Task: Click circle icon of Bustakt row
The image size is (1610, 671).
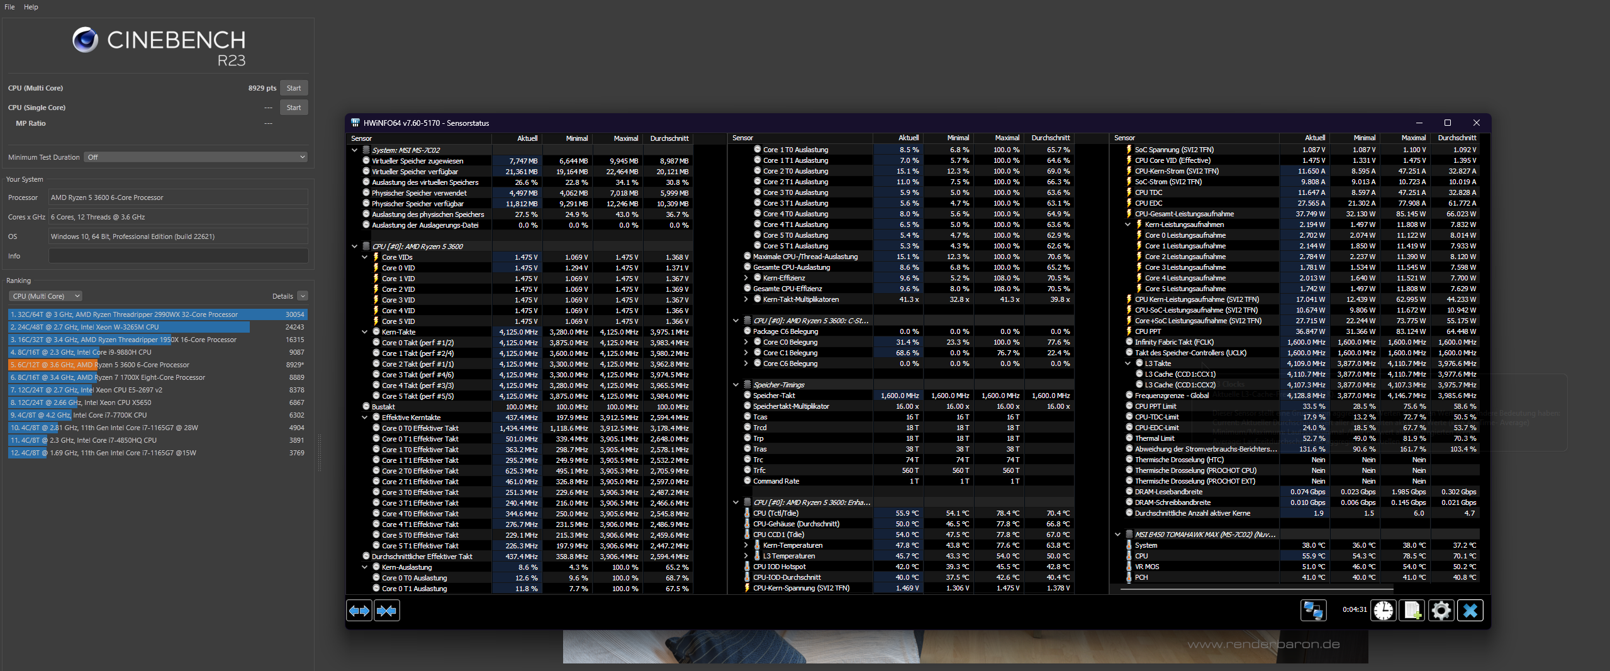Action: [366, 407]
